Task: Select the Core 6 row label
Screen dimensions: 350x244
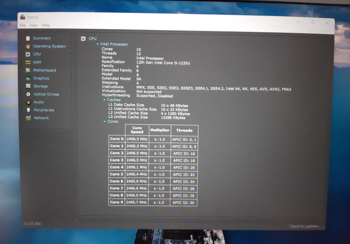Action: coord(116,181)
